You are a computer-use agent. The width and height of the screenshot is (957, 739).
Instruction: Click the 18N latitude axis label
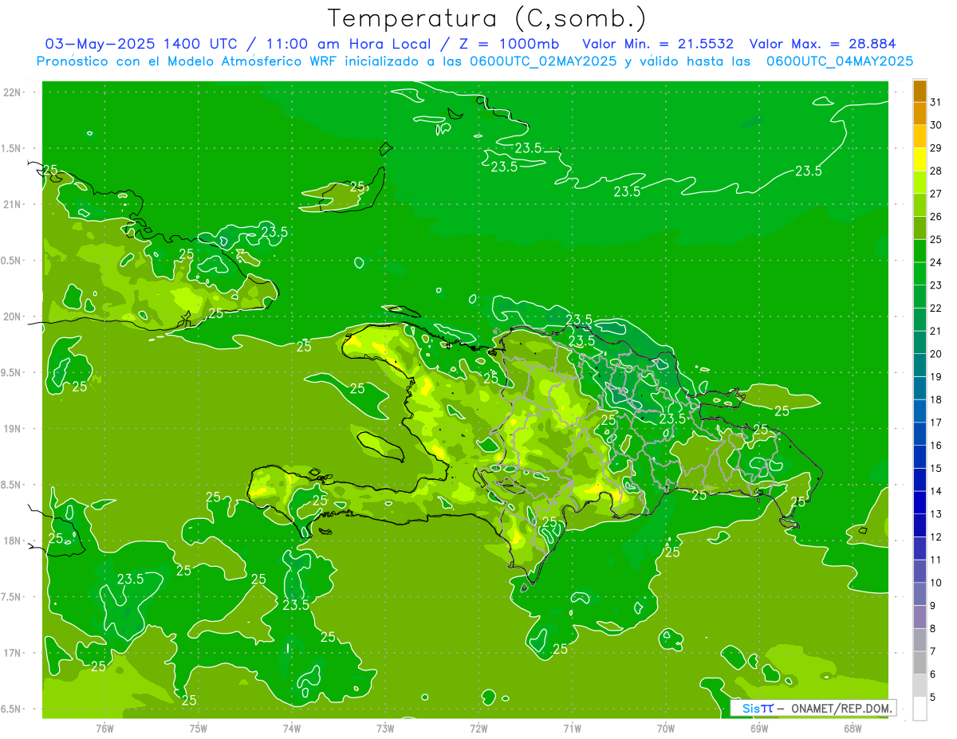(12, 541)
